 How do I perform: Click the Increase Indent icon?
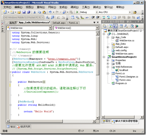pyautogui.click(x=98, y=17)
